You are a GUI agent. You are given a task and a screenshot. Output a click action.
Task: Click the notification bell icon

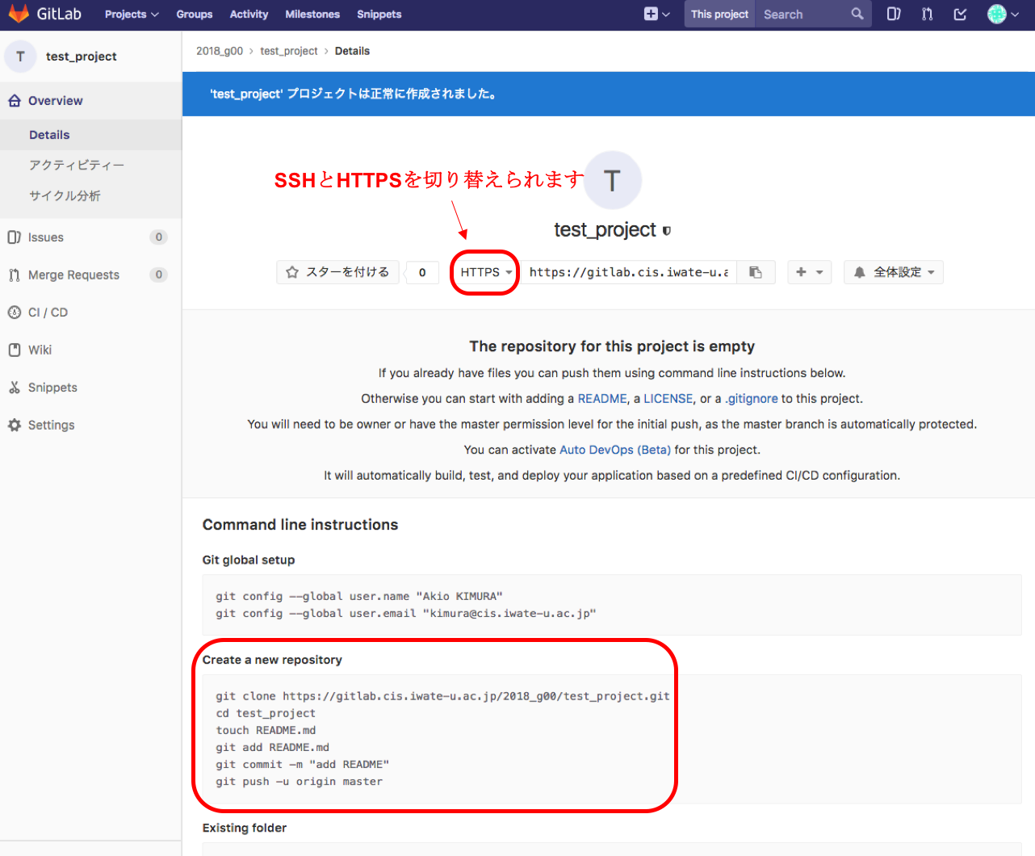pyautogui.click(x=860, y=272)
